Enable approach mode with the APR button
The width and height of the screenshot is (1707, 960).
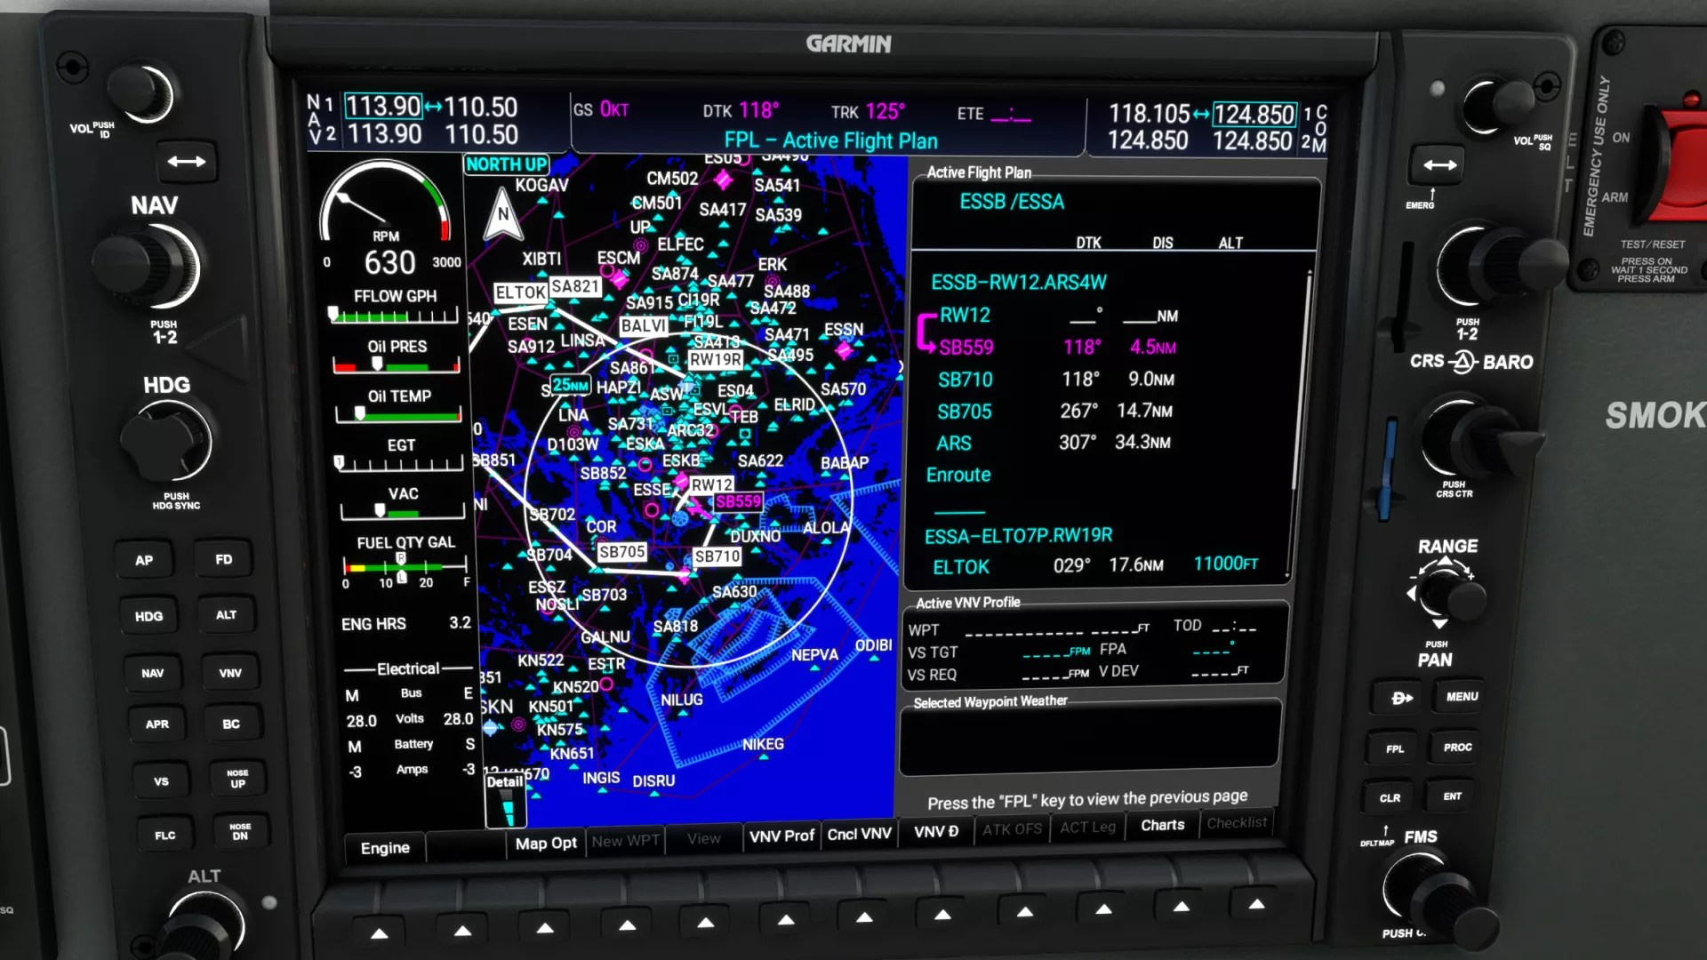[x=156, y=724]
